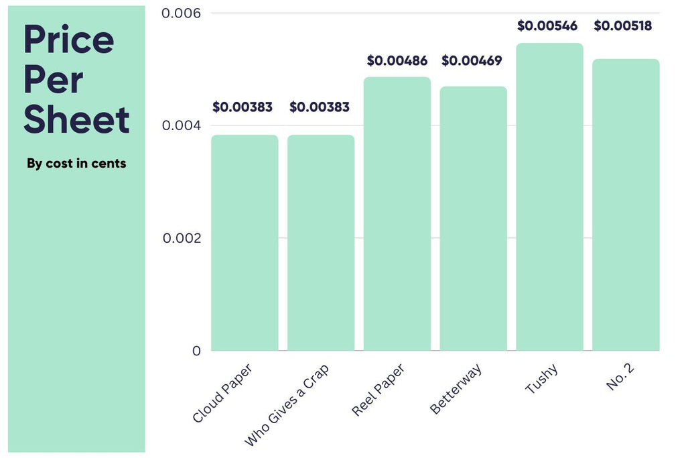Viewport: 686px width, 458px height.
Task: Select the Betterway bar
Action: point(473,218)
